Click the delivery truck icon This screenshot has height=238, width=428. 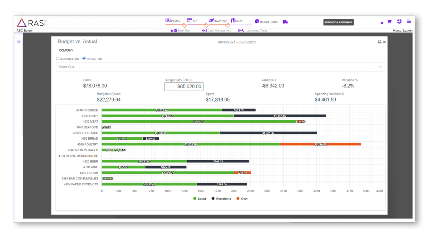pos(285,22)
